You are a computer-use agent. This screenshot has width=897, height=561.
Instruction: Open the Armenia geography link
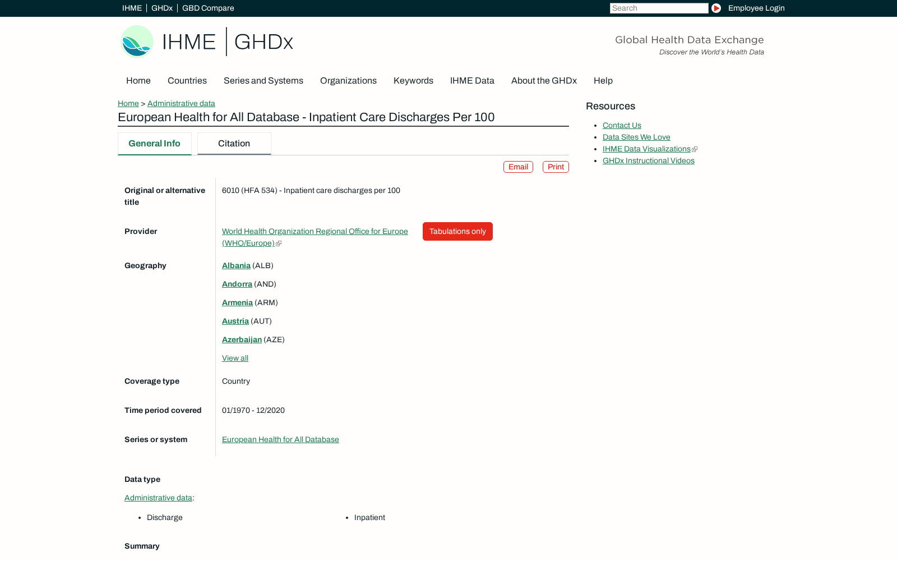point(237,302)
